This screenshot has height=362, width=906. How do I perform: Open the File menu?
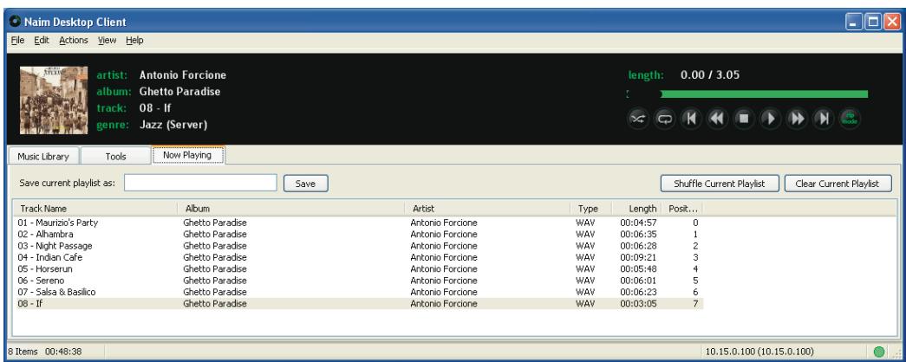(17, 41)
